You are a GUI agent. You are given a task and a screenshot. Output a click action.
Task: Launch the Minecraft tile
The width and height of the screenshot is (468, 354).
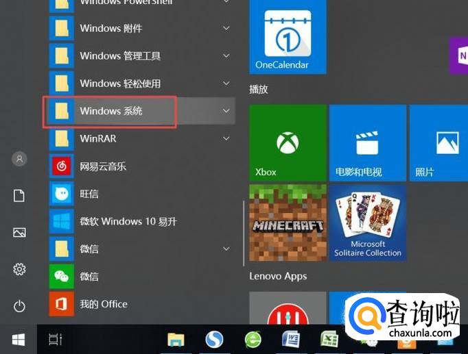[288, 223]
